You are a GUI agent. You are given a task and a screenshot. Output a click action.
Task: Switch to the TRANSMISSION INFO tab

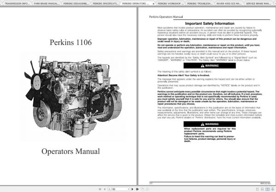point(17,4)
